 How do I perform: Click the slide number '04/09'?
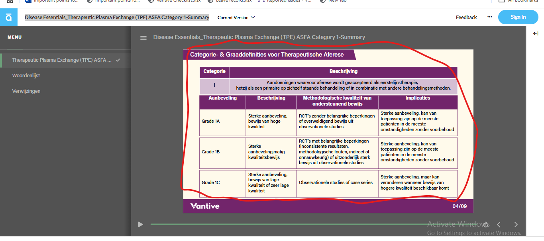(x=460, y=206)
